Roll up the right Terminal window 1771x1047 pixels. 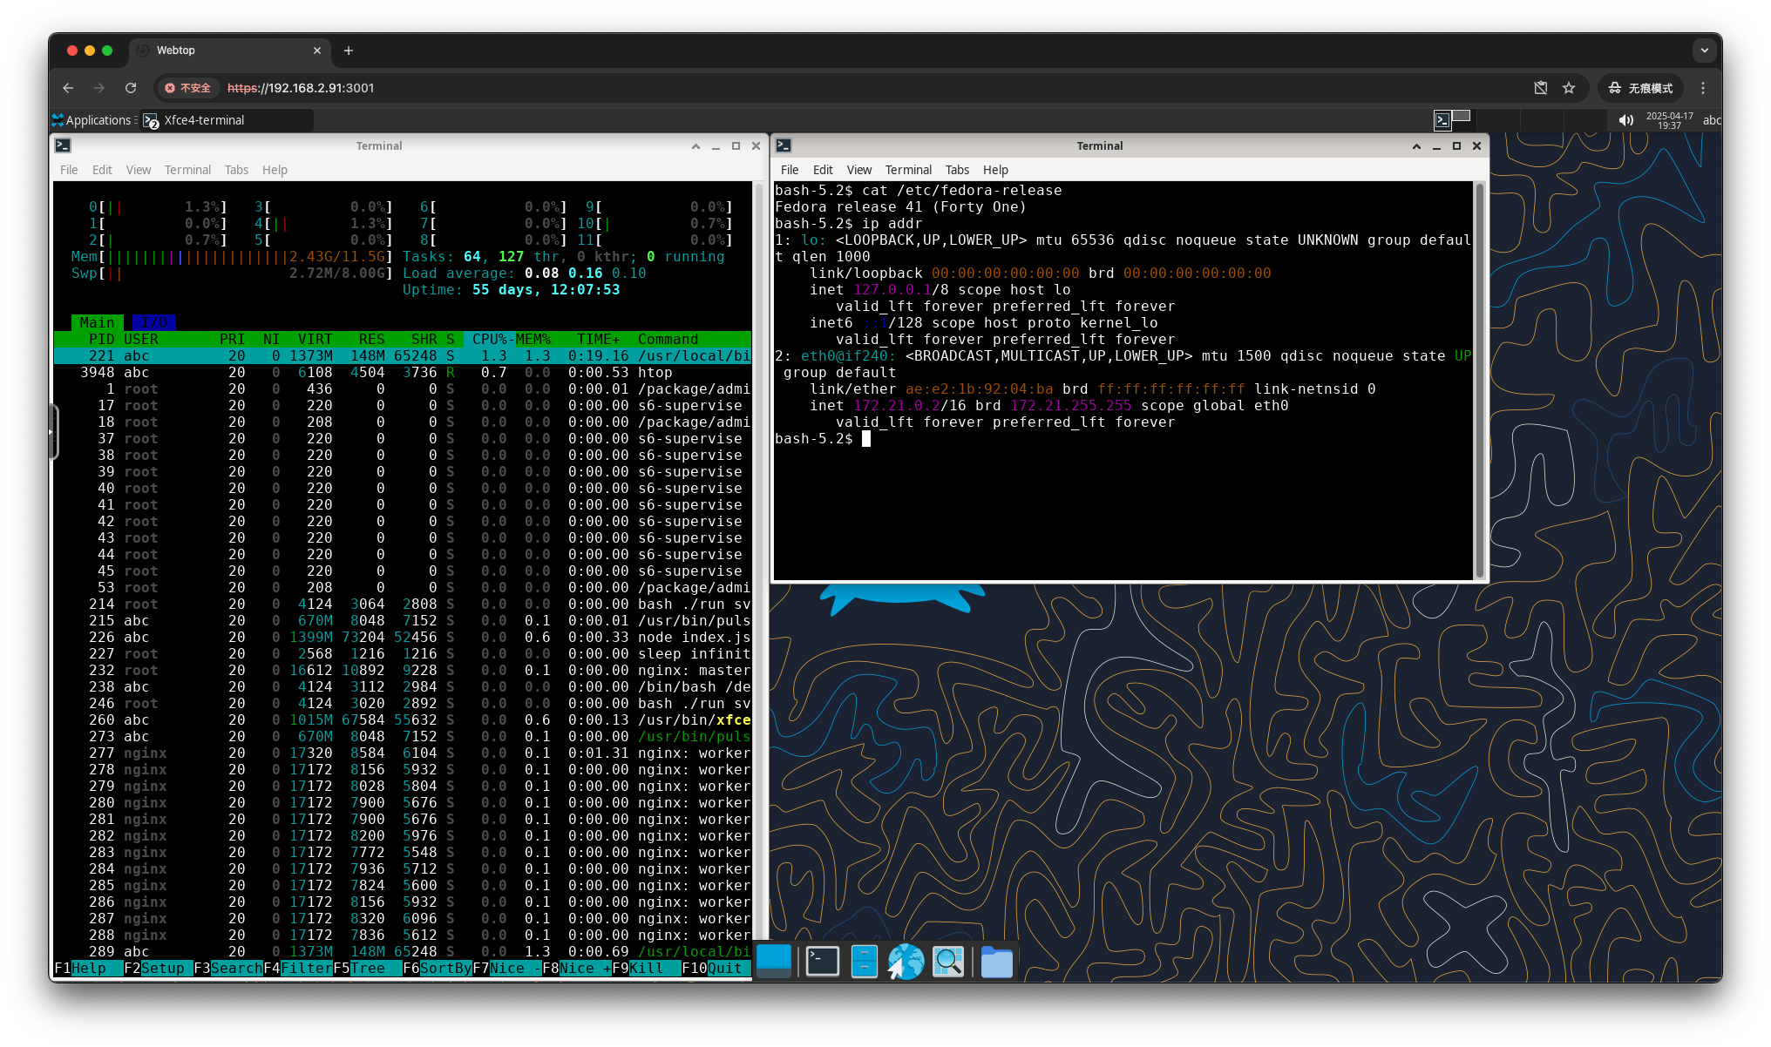(1416, 146)
